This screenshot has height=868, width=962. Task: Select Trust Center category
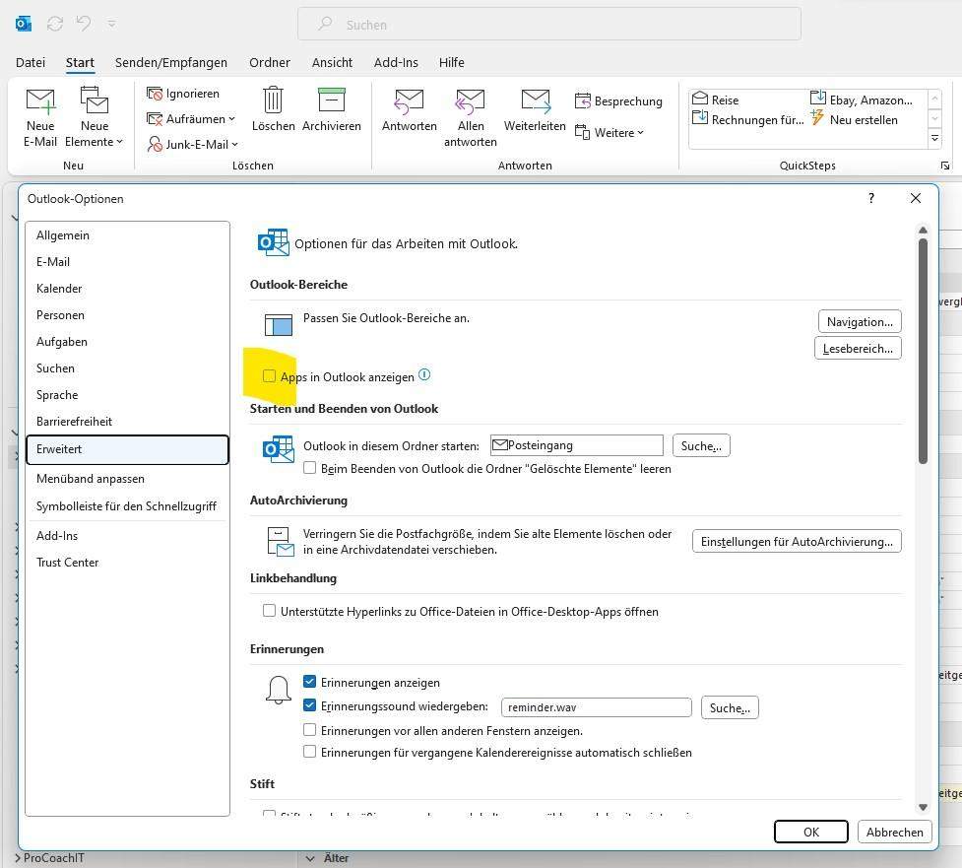128,563
